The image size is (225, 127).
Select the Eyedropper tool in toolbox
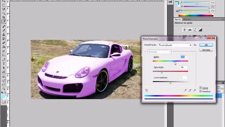pos(4,22)
